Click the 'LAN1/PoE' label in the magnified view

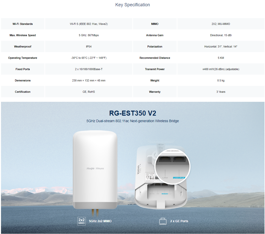tap(179, 178)
